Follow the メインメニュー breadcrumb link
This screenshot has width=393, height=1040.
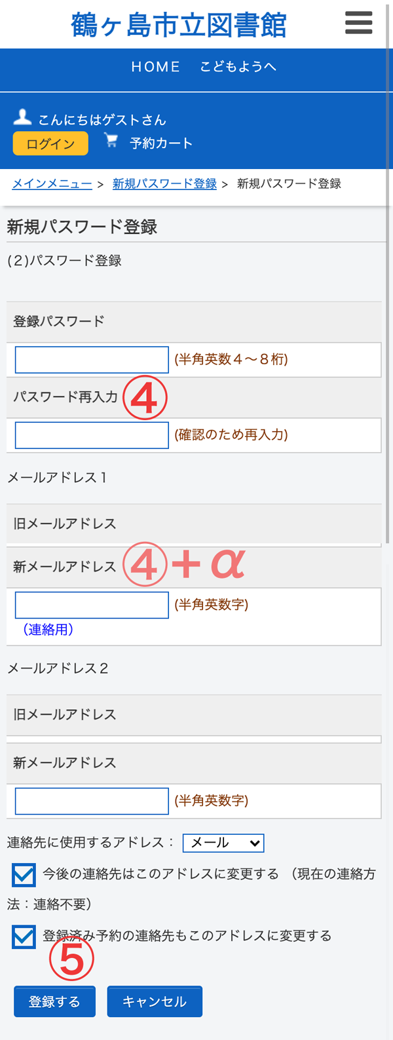pos(52,183)
